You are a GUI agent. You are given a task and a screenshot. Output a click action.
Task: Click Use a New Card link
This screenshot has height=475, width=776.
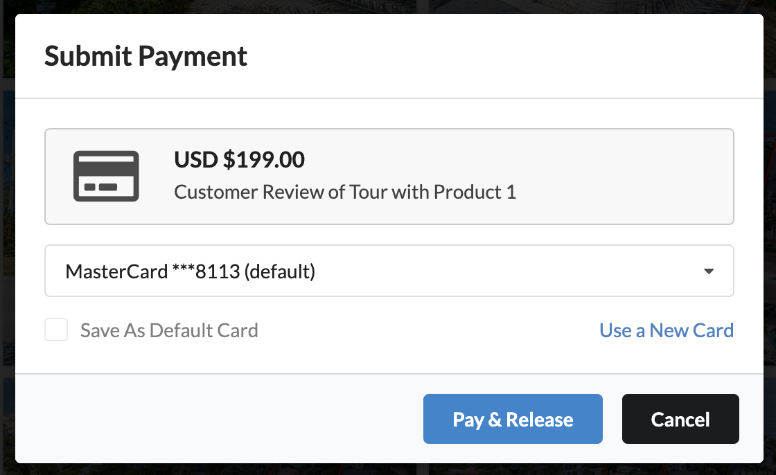tap(666, 330)
